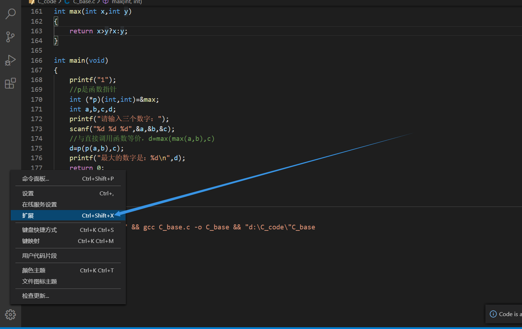
Task: Click the 'Code is a' notification message
Action: pos(511,314)
